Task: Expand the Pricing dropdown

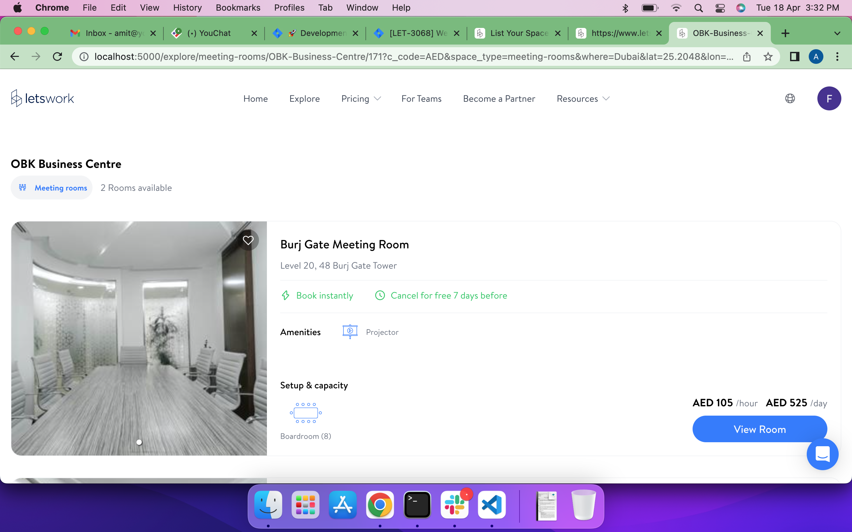Action: (361, 98)
